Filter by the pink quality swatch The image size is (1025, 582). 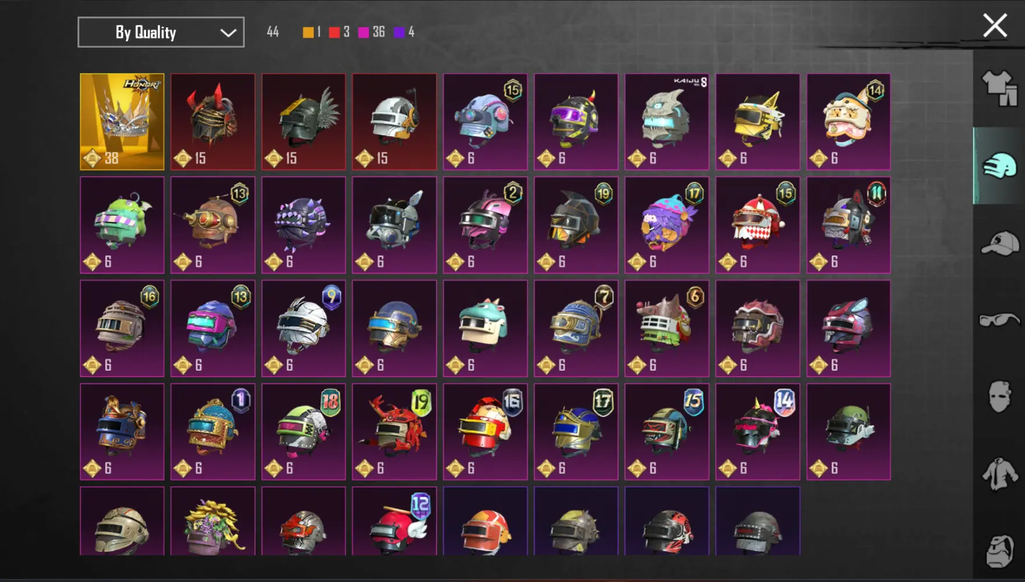click(x=363, y=32)
